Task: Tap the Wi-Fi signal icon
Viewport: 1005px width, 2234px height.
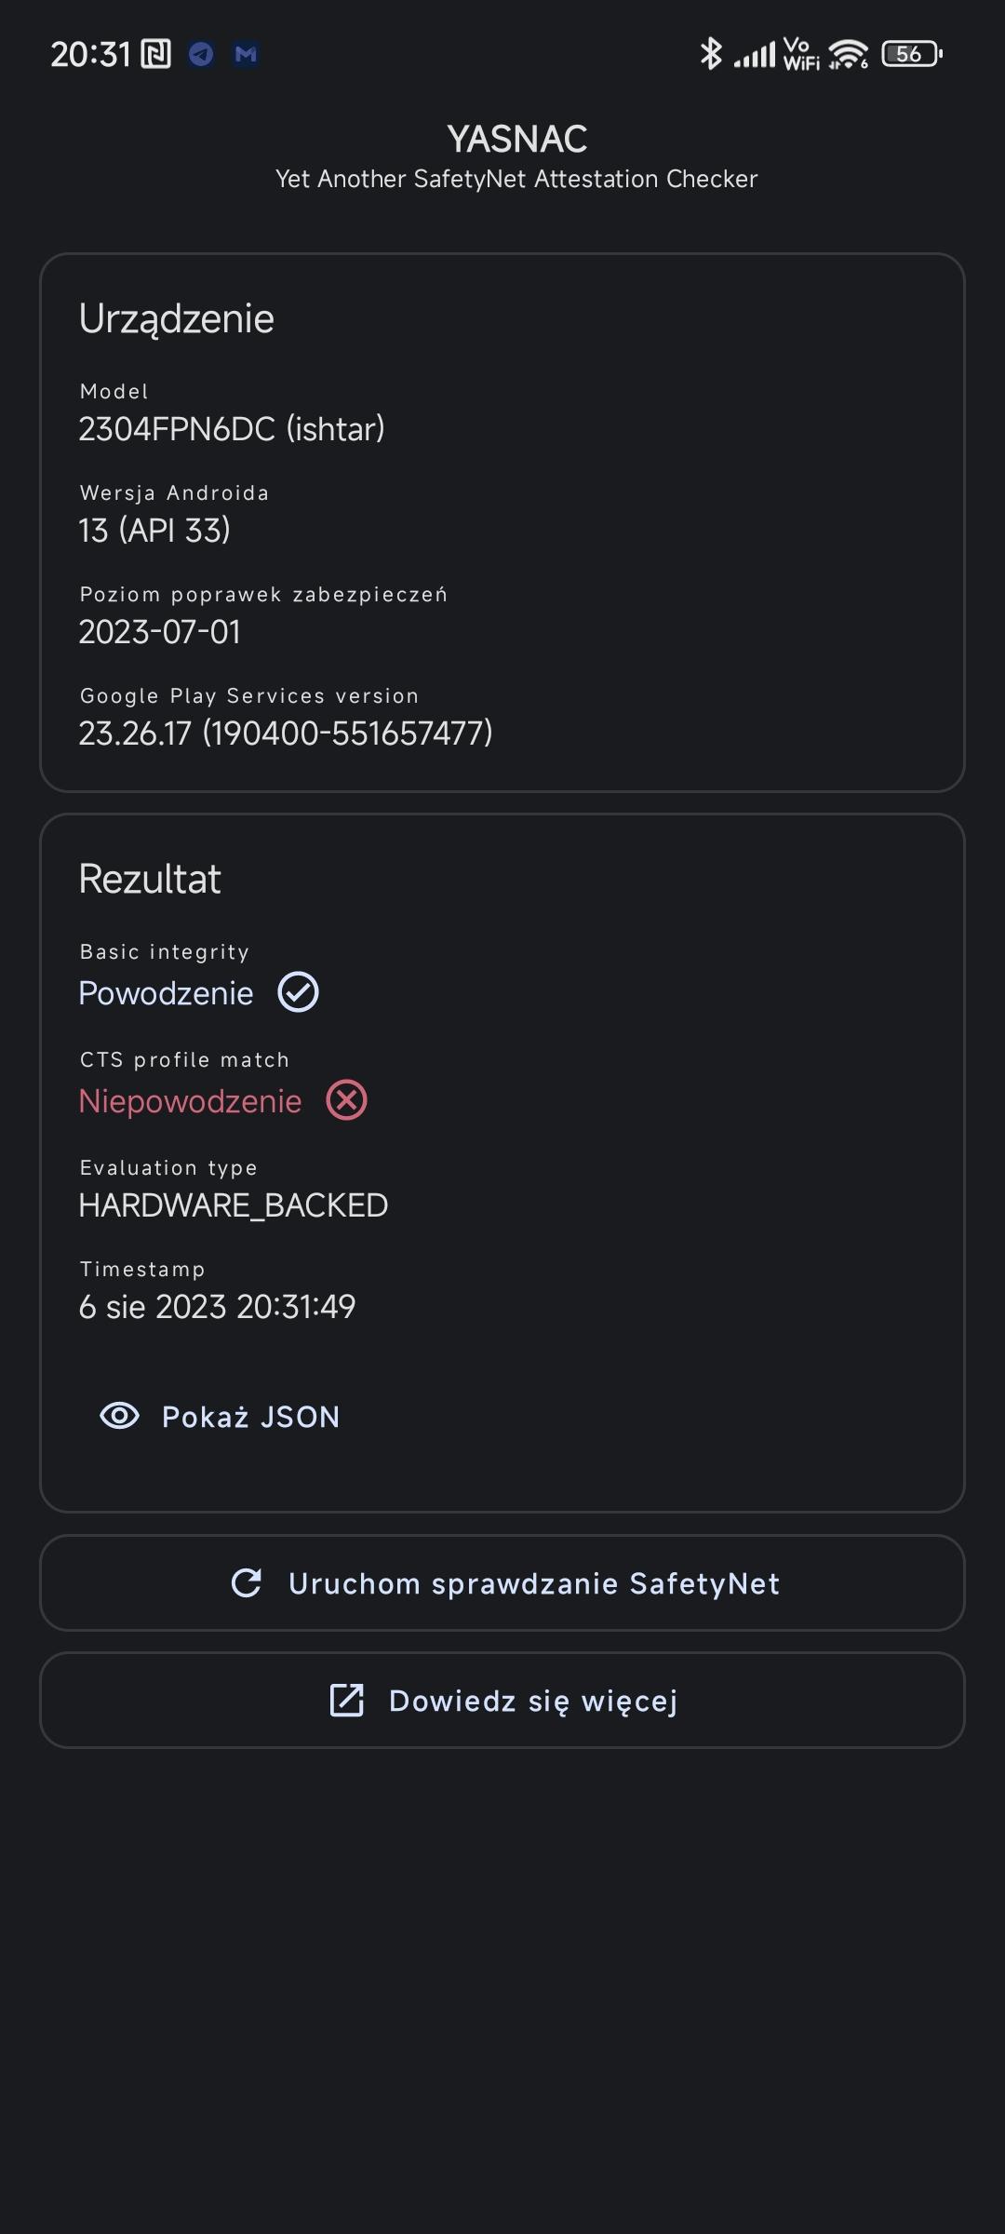Action: coord(848,54)
